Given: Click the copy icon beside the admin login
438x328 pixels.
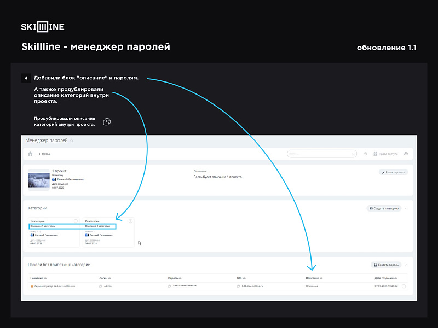Looking at the screenshot, I should [100, 285].
